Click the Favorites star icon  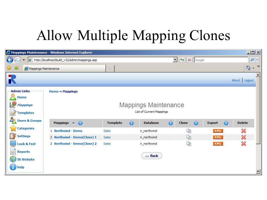pyautogui.click(x=9, y=68)
